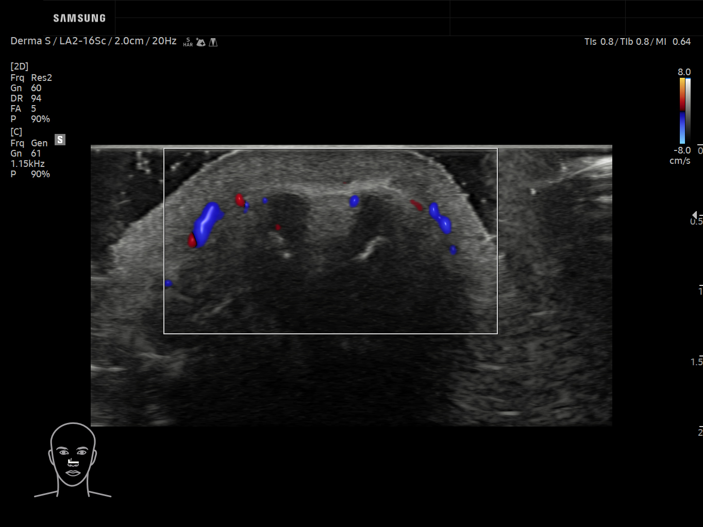Click the focus position arrow on depth scale
This screenshot has height=527, width=703.
coord(695,215)
